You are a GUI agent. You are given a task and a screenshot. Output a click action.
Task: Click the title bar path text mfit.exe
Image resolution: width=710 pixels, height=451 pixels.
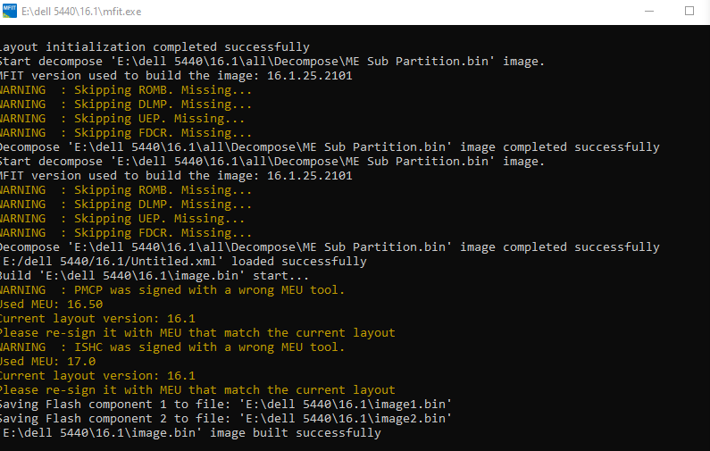93,12
